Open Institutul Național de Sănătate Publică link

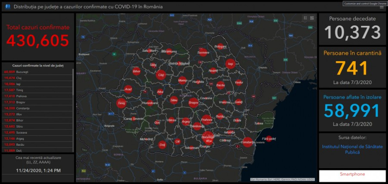pos(352,149)
